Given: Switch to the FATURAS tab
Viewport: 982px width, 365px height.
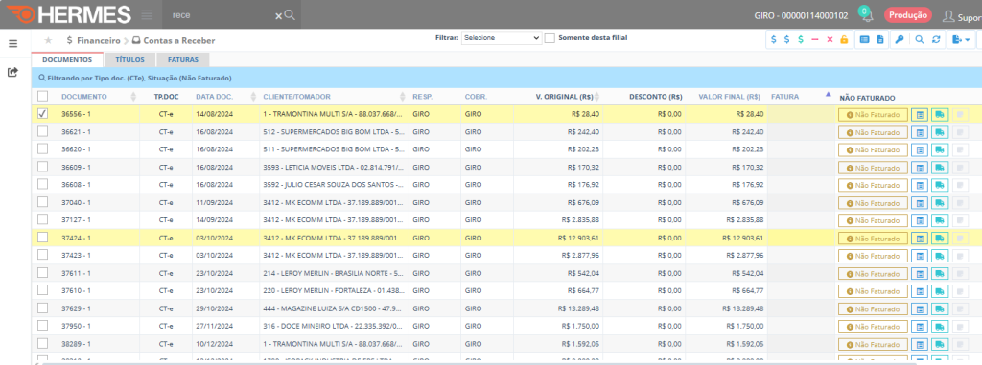Looking at the screenshot, I should 183,60.
